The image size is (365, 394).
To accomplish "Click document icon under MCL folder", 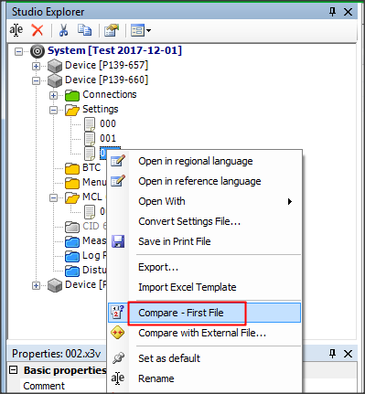I will click(x=90, y=212).
